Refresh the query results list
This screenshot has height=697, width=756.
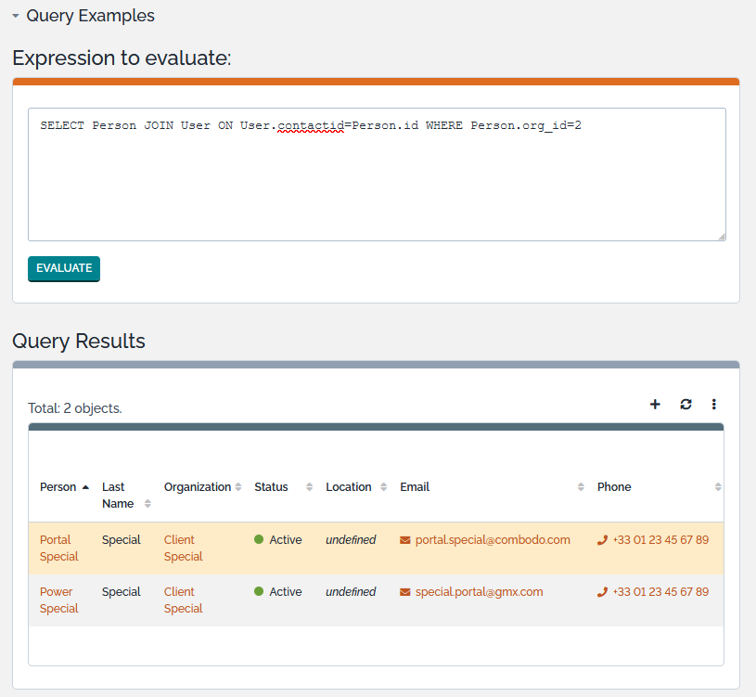pos(685,405)
